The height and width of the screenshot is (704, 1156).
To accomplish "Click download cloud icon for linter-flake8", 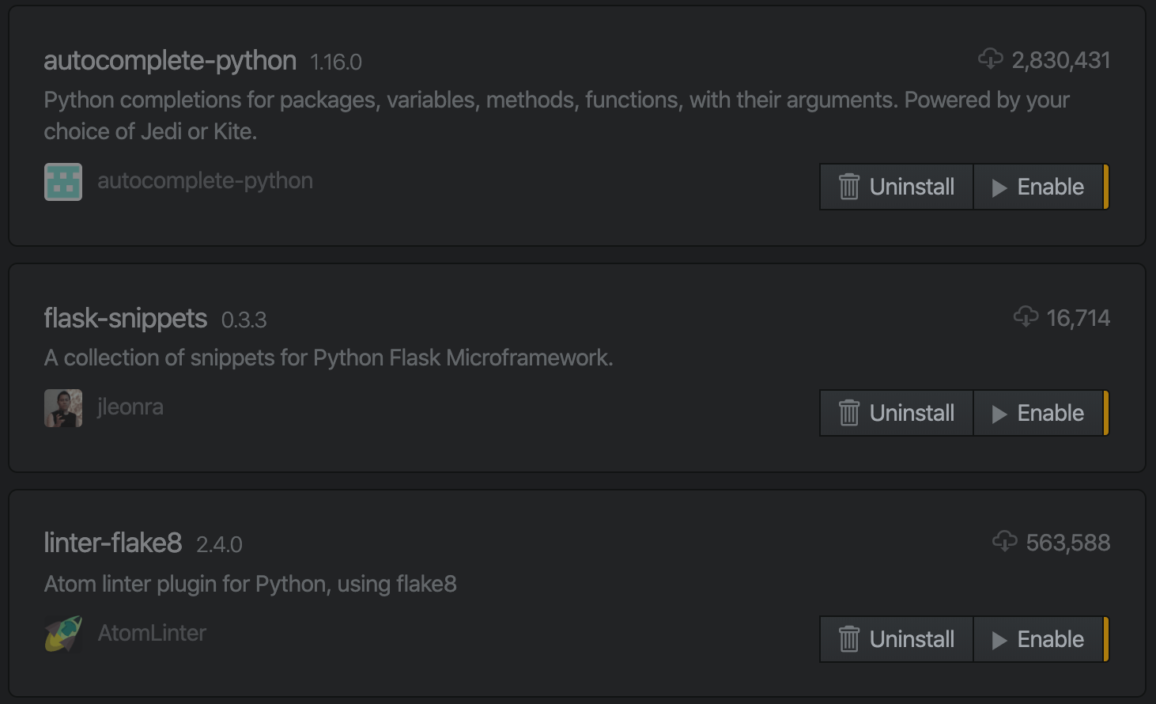I will click(x=1004, y=542).
